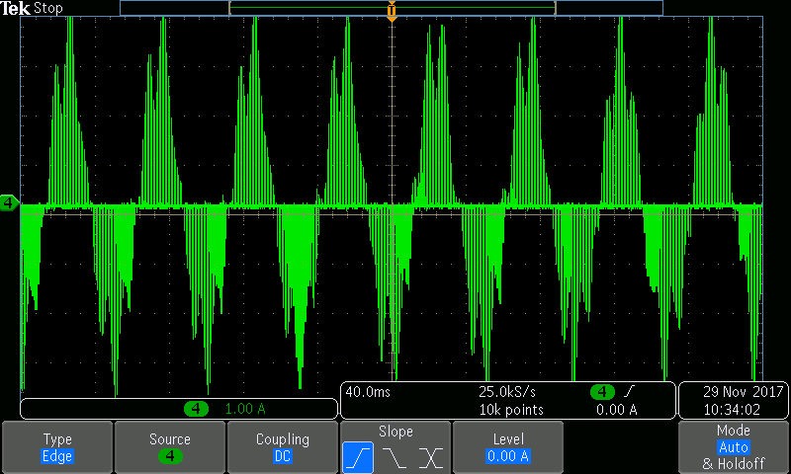Select the either-edge slope icon
This screenshot has width=791, height=474.
430,457
